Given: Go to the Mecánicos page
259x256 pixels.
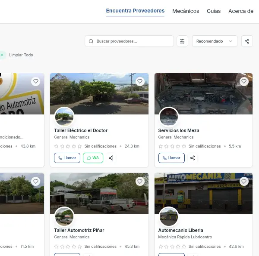Looking at the screenshot, I should point(186,11).
